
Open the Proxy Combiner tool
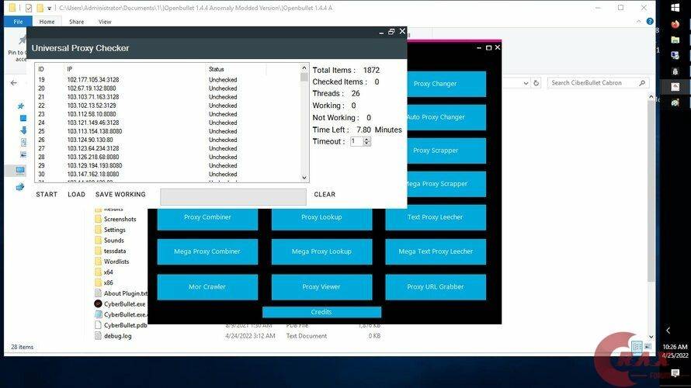[207, 219]
